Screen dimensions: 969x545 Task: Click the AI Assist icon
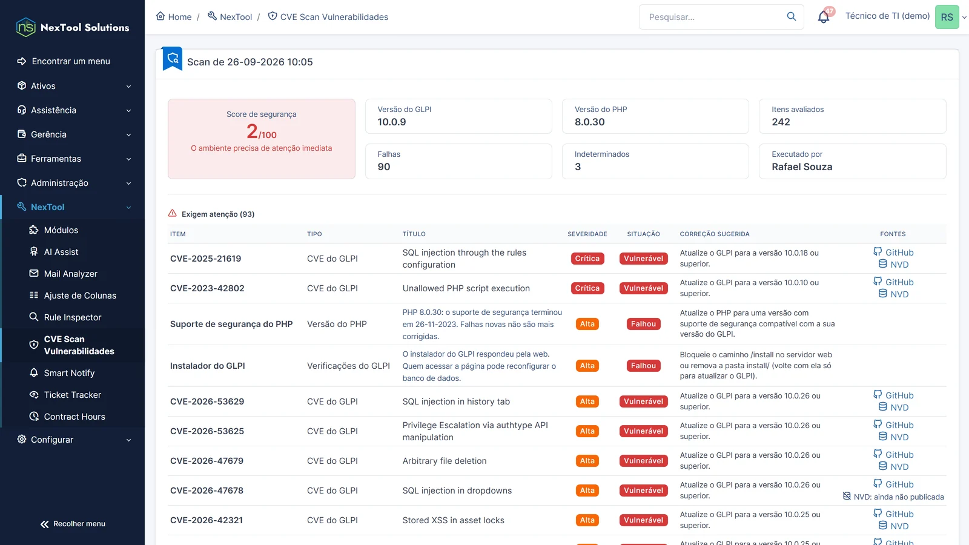(34, 252)
